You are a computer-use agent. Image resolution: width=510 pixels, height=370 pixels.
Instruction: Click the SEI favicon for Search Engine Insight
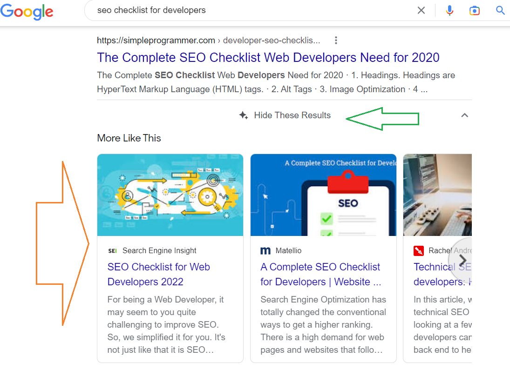coord(112,251)
